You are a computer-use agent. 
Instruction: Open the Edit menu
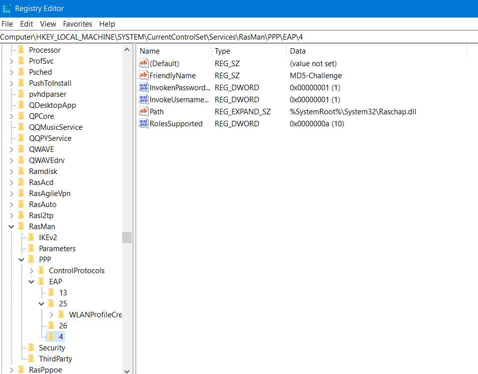(27, 24)
